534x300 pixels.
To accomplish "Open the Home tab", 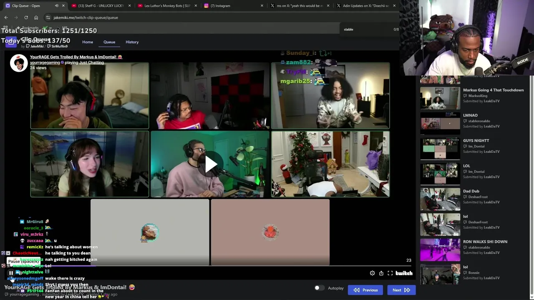I will (x=88, y=42).
